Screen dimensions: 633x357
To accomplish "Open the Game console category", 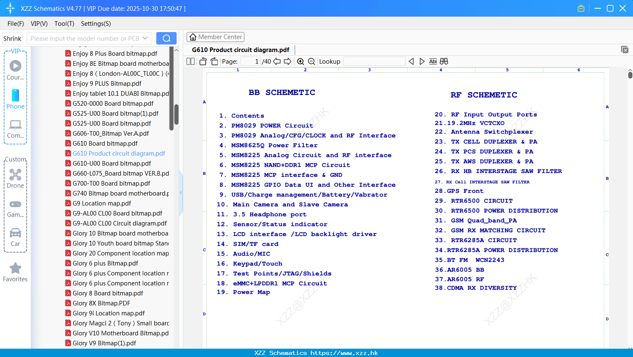I will coord(15,208).
